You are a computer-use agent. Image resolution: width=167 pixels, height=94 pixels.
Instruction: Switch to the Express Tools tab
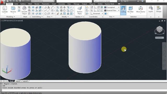[x=109, y=4]
